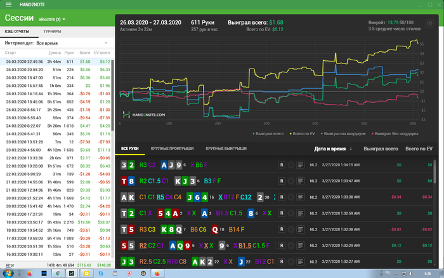Open Skype from the taskbar
The image size is (444, 278).
[x=101, y=273]
